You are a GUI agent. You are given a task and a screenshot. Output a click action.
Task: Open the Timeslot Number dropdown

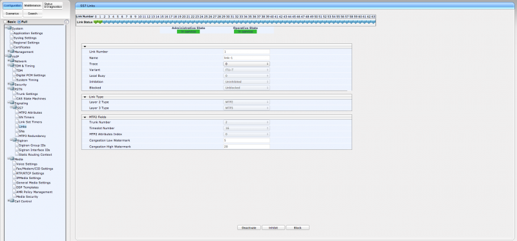pyautogui.click(x=247, y=128)
